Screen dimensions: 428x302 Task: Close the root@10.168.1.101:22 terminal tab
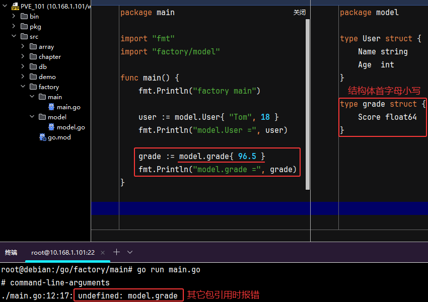point(103,252)
